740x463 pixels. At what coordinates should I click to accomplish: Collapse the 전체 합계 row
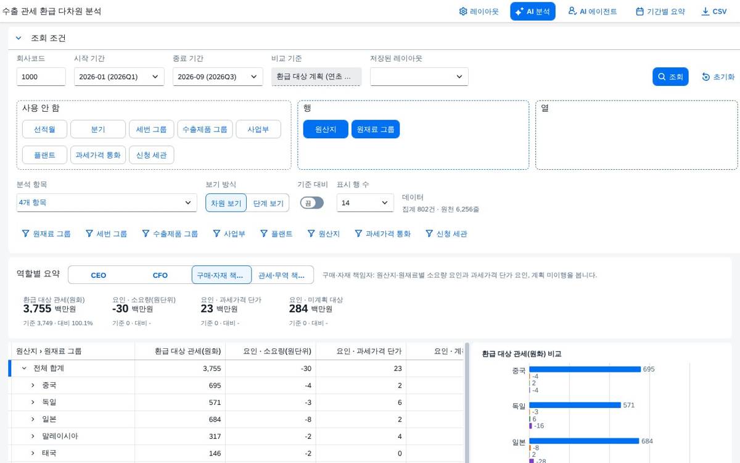[x=24, y=369]
